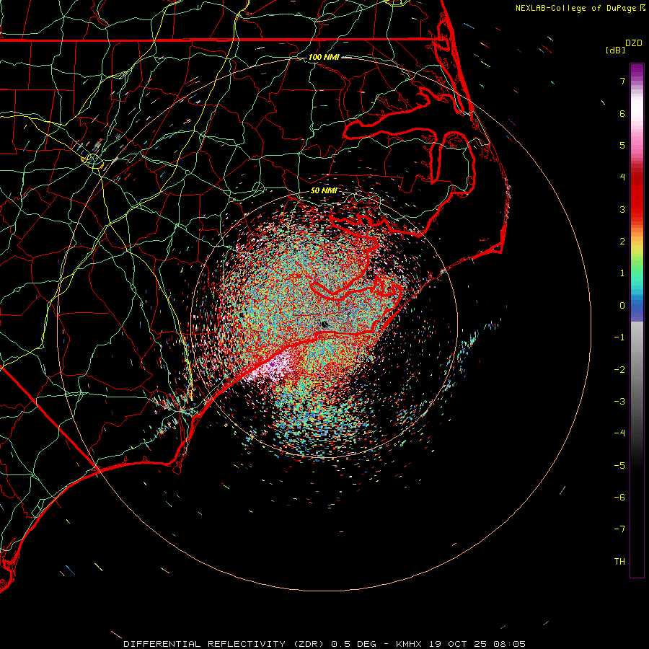Click the "6" tick label on legend
Image resolution: width=649 pixels, height=649 pixels.
point(622,113)
